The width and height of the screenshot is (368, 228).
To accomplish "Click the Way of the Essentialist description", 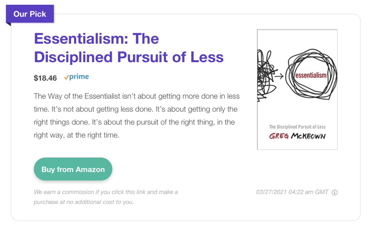I will pyautogui.click(x=136, y=115).
